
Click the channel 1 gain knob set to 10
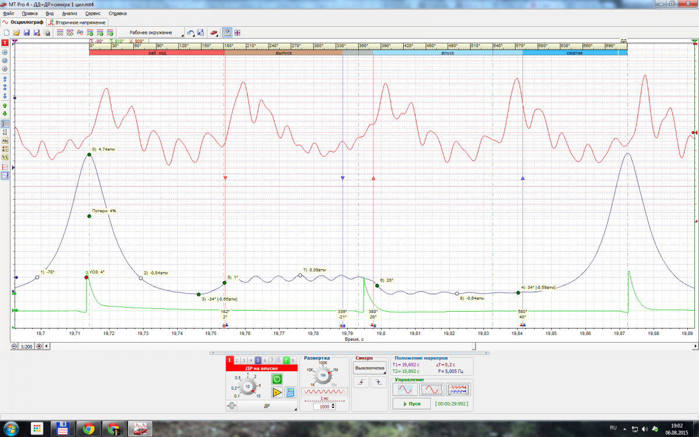248,386
